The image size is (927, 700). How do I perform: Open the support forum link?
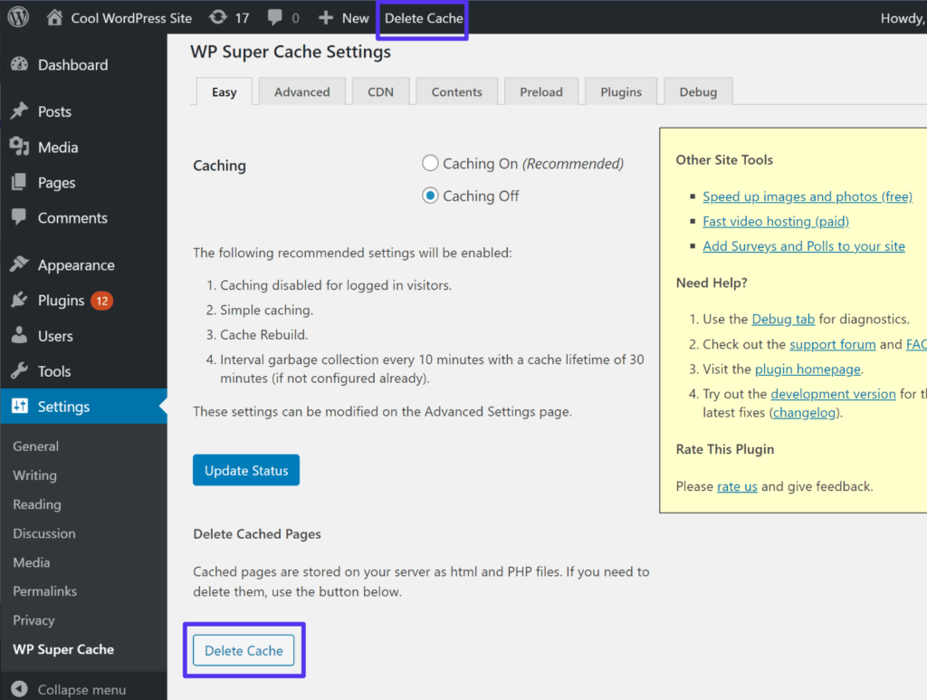pyautogui.click(x=833, y=343)
